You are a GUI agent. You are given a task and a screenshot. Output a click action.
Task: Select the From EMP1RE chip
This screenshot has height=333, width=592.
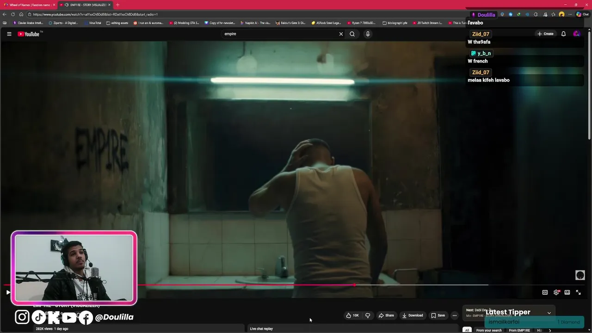coord(519,330)
